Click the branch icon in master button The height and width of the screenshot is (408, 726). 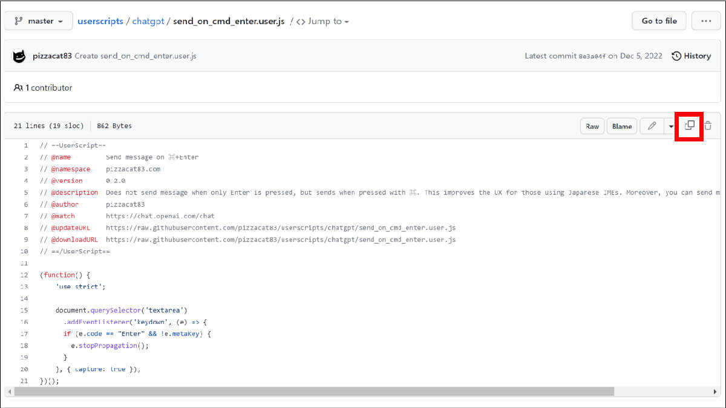point(19,21)
